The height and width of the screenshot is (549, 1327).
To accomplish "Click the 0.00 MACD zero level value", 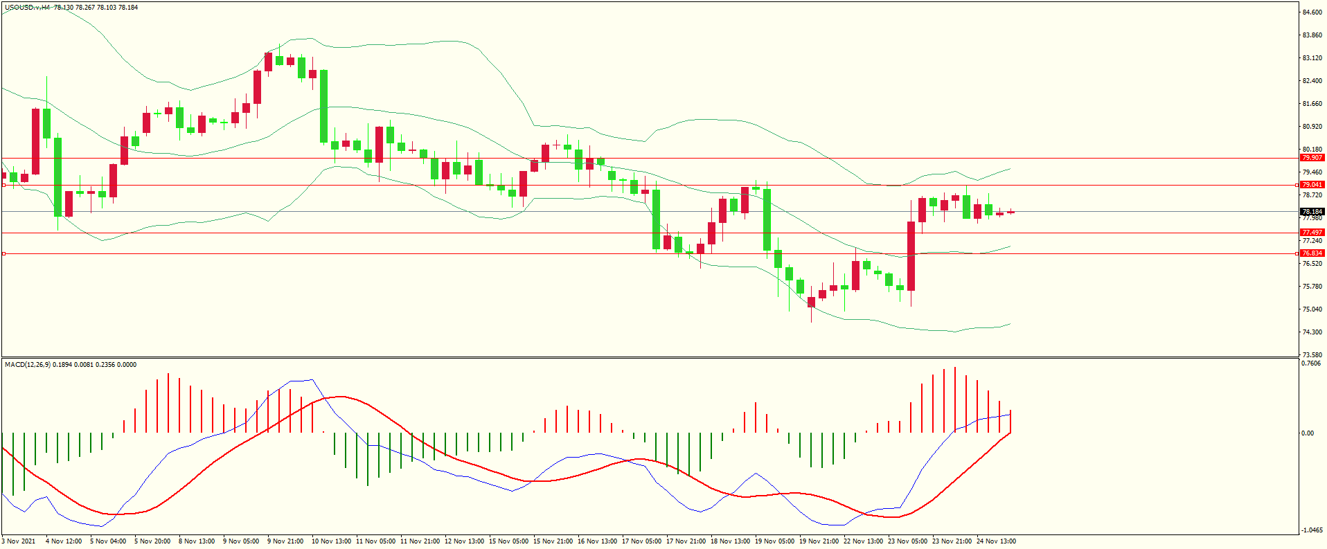I will (1308, 433).
